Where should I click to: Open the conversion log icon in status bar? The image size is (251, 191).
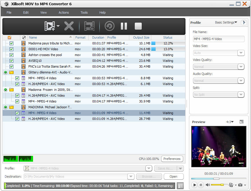click(180, 186)
